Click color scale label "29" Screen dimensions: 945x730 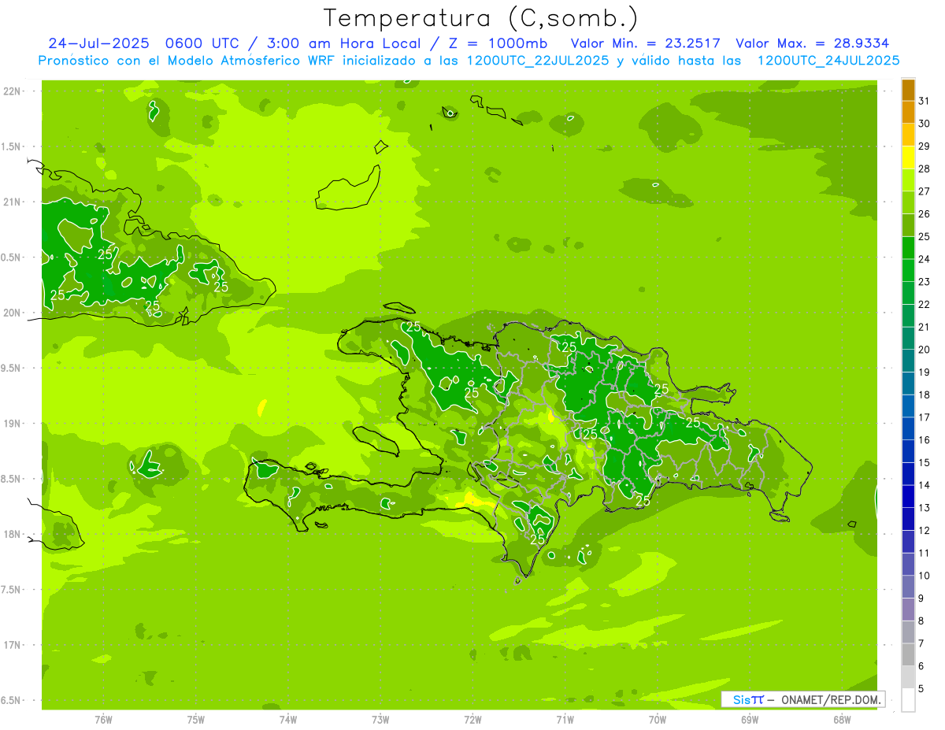[x=925, y=146]
